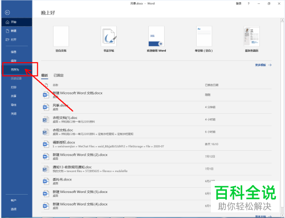
Task: Click the date modified column header
Action: coord(211,85)
